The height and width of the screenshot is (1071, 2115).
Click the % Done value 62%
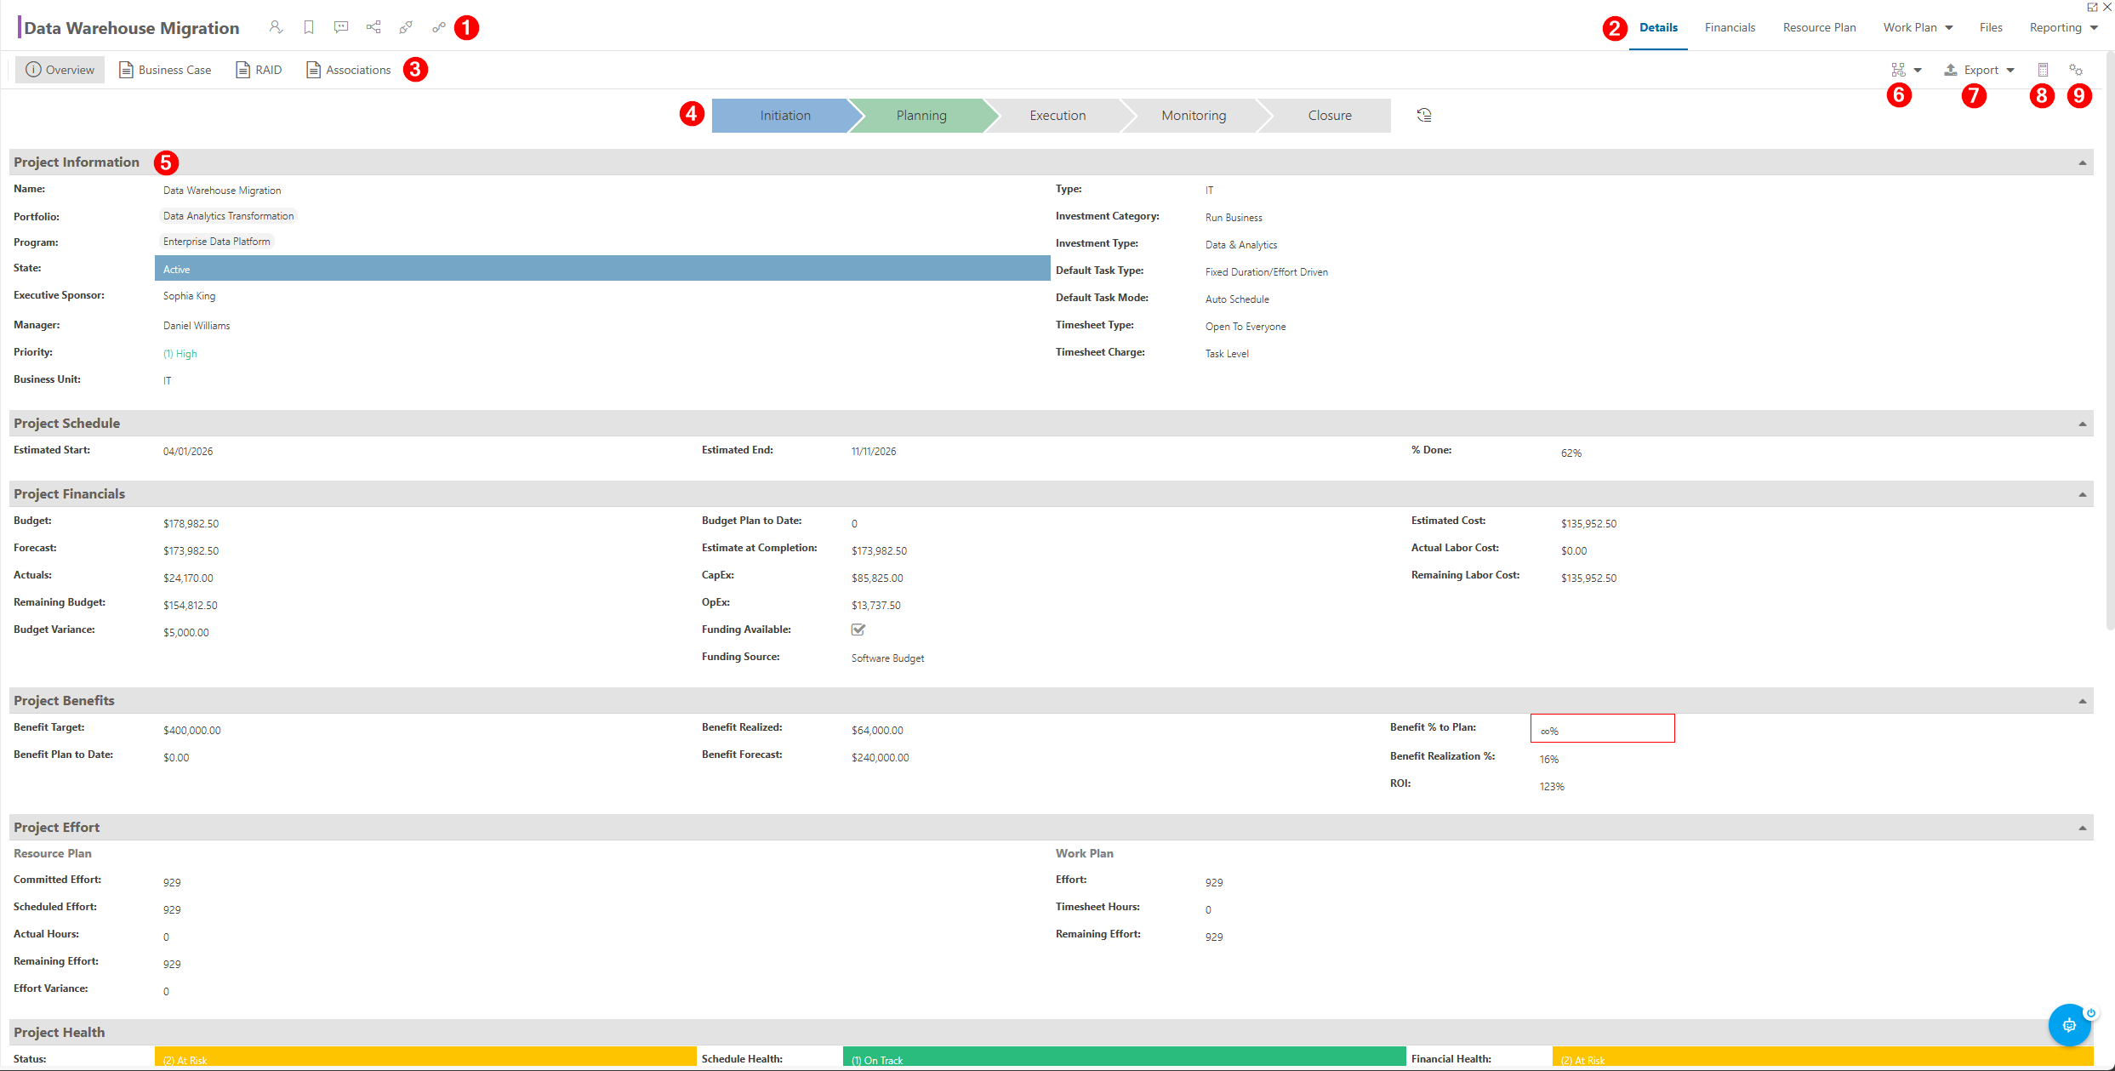coord(1571,453)
